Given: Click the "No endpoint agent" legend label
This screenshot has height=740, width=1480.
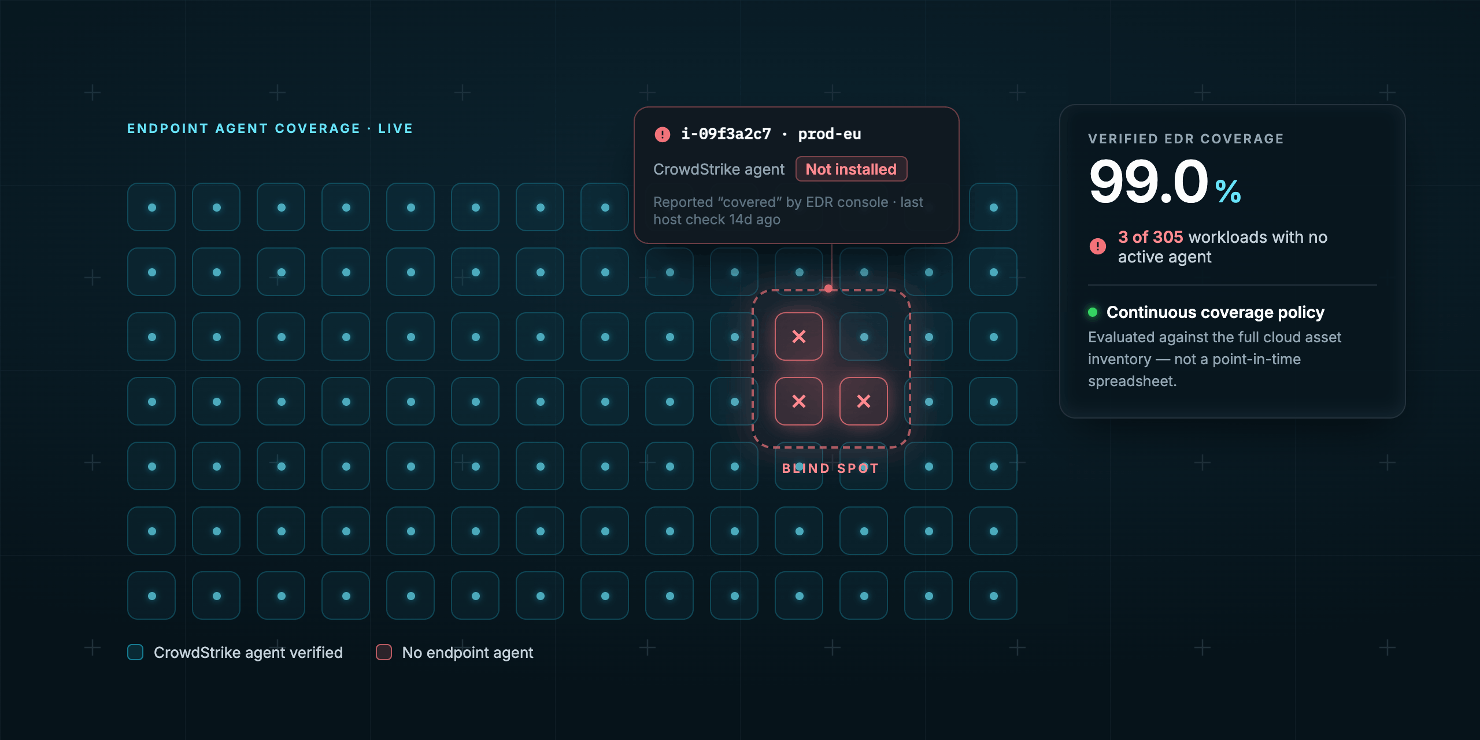Looking at the screenshot, I should pos(468,653).
